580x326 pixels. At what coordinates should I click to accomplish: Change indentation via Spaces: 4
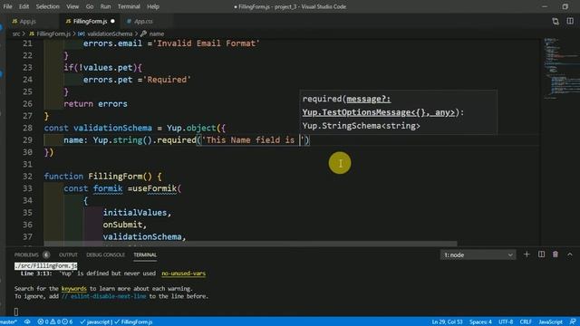pyautogui.click(x=480, y=322)
